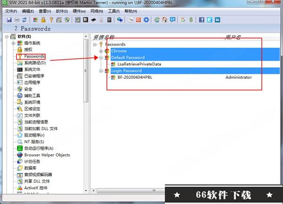Open the 网络(N) menu
283x204 pixels.
97,11
